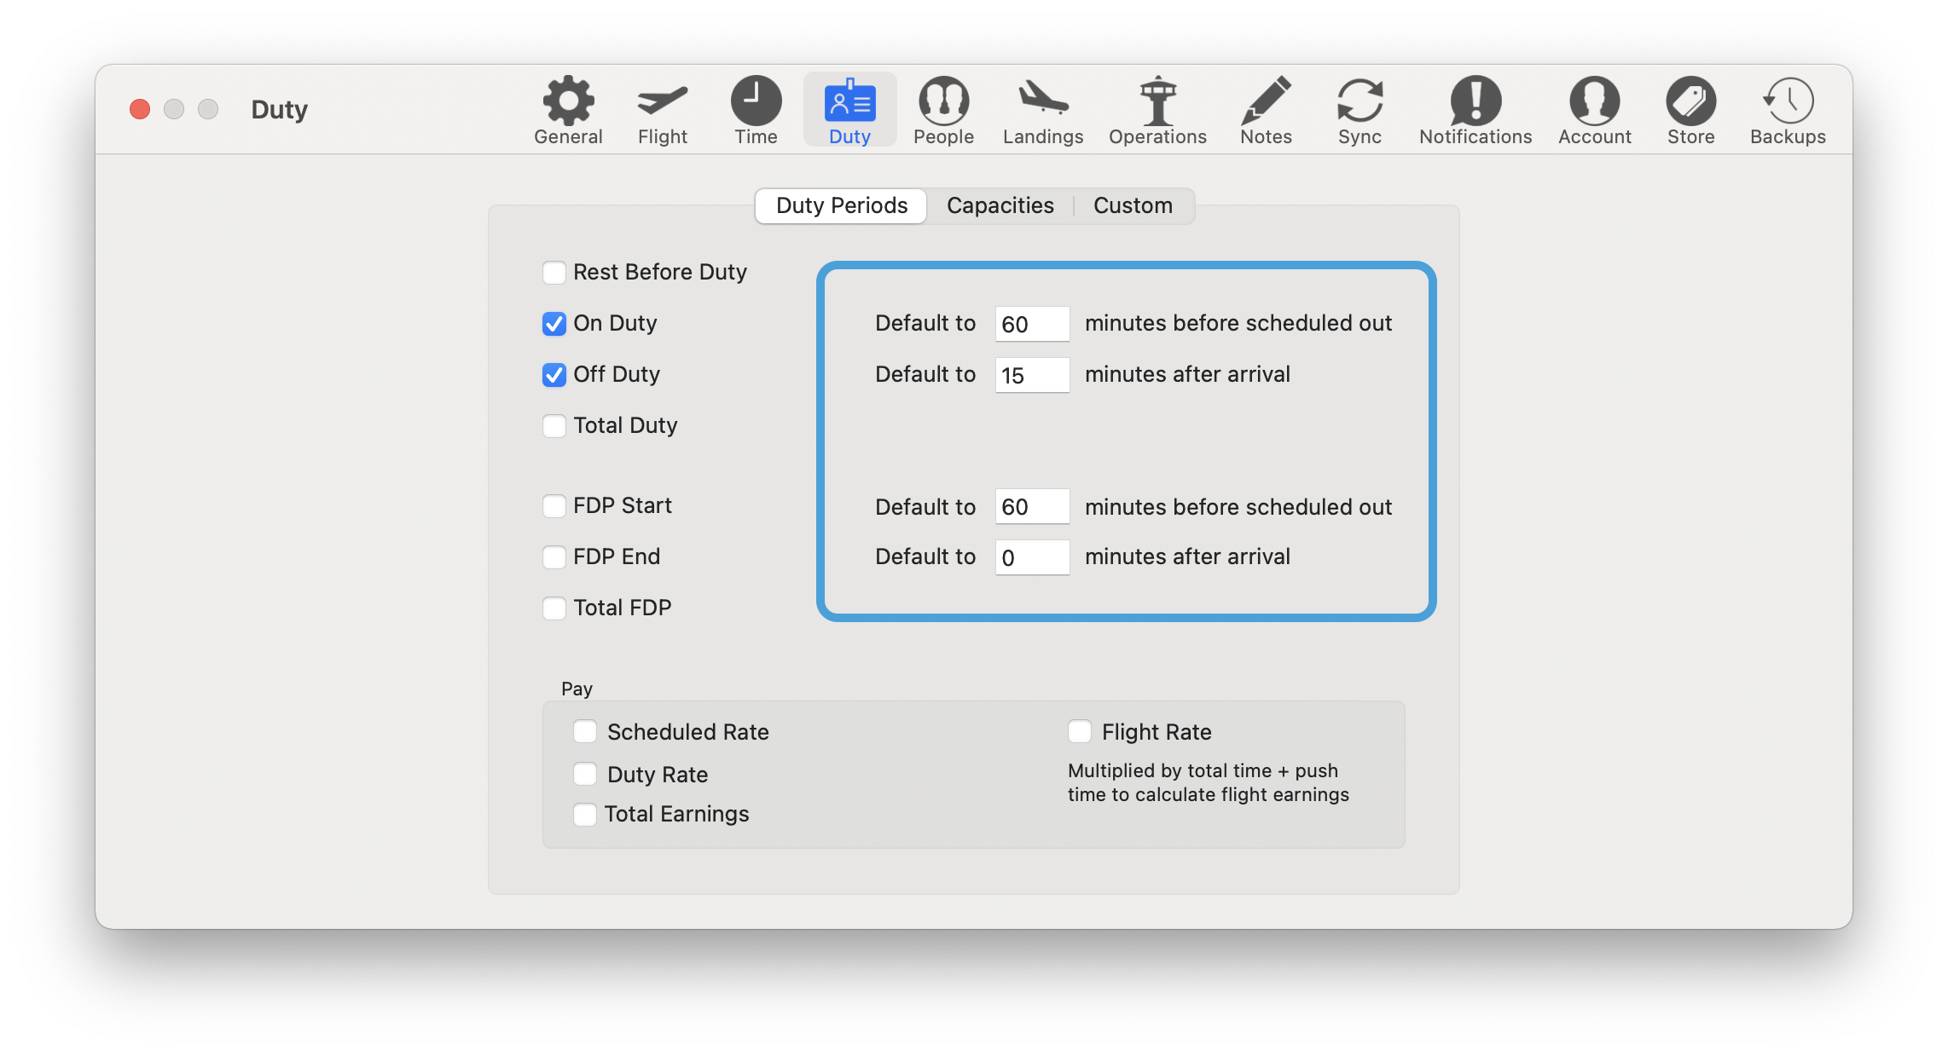Switch to the Duty Periods tab
The height and width of the screenshot is (1055, 1948).
(x=841, y=206)
